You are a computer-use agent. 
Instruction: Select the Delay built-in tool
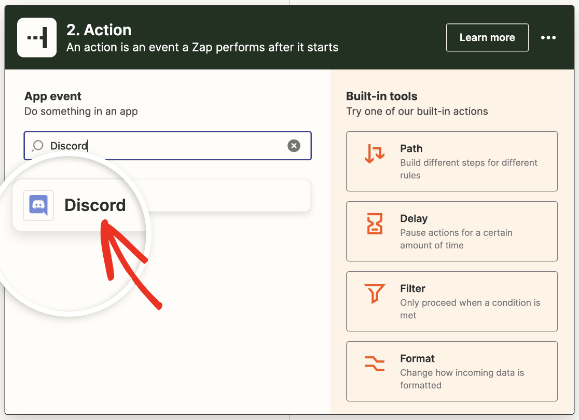click(452, 231)
